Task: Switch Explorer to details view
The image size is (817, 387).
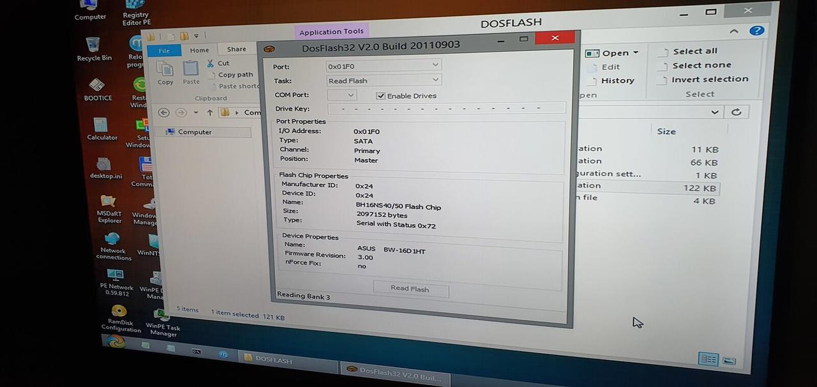Action: [x=708, y=359]
